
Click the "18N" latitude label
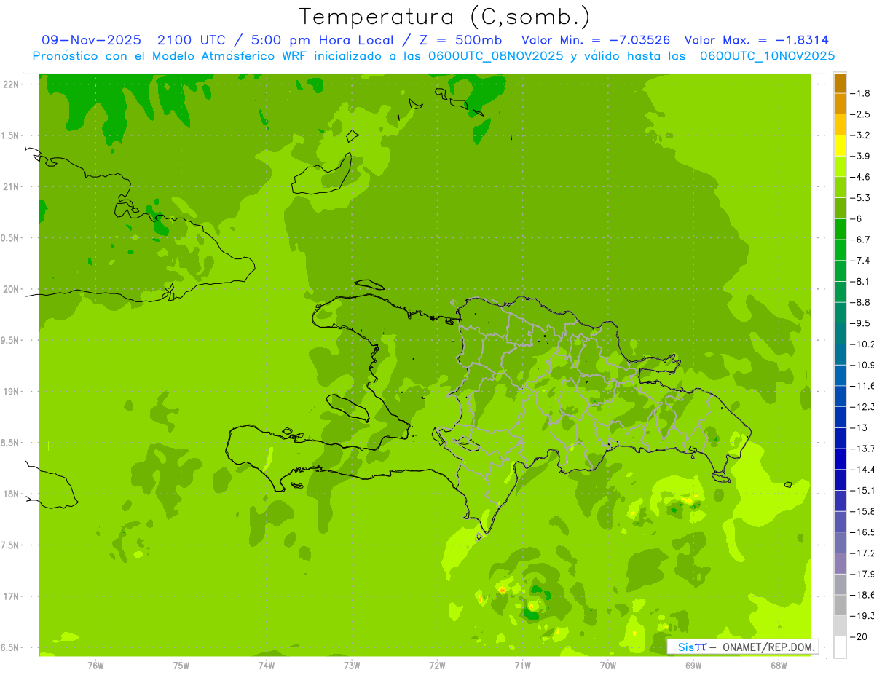12,494
